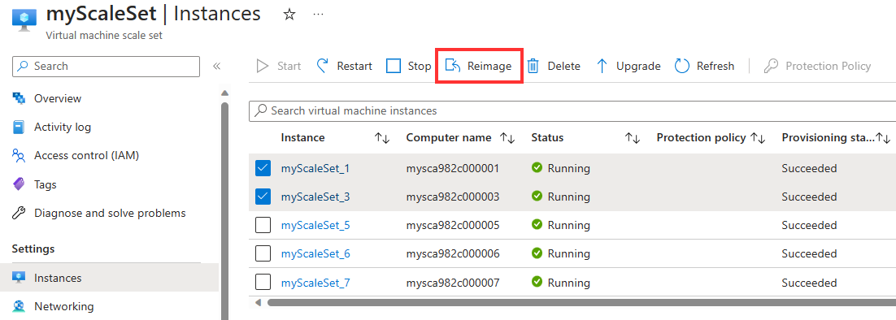Focus the sidebar Search box

[107, 66]
